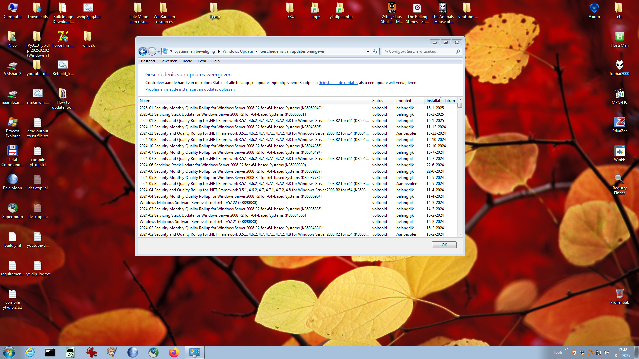
Task: Click the update list scrollbar down arrow
Action: (460, 234)
